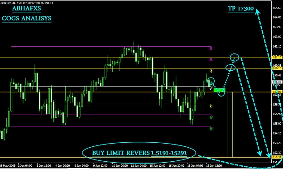
Task: Click the 19 Jun 12:00 time label
Action: click(x=214, y=165)
